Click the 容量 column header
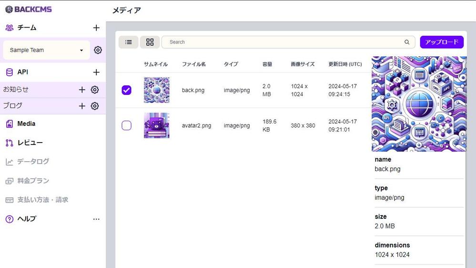The image size is (476, 268). (267, 64)
